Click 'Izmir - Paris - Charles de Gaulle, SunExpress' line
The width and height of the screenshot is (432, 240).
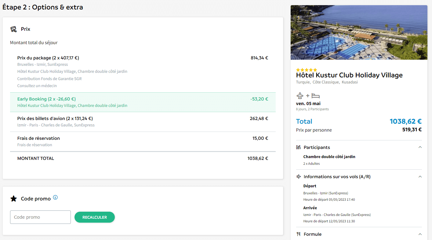coord(56,125)
